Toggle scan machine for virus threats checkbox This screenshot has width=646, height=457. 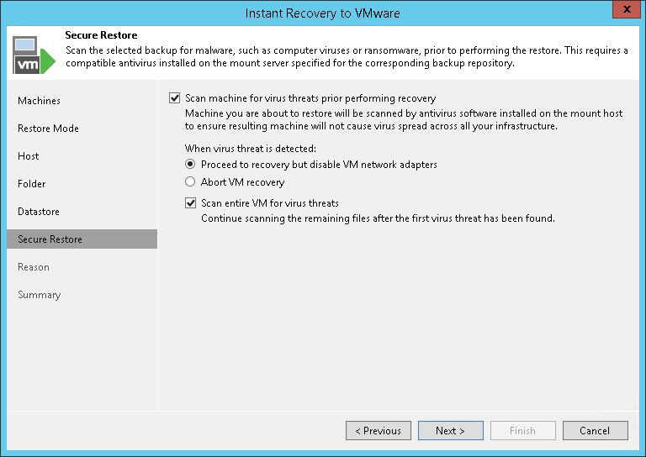[x=175, y=98]
